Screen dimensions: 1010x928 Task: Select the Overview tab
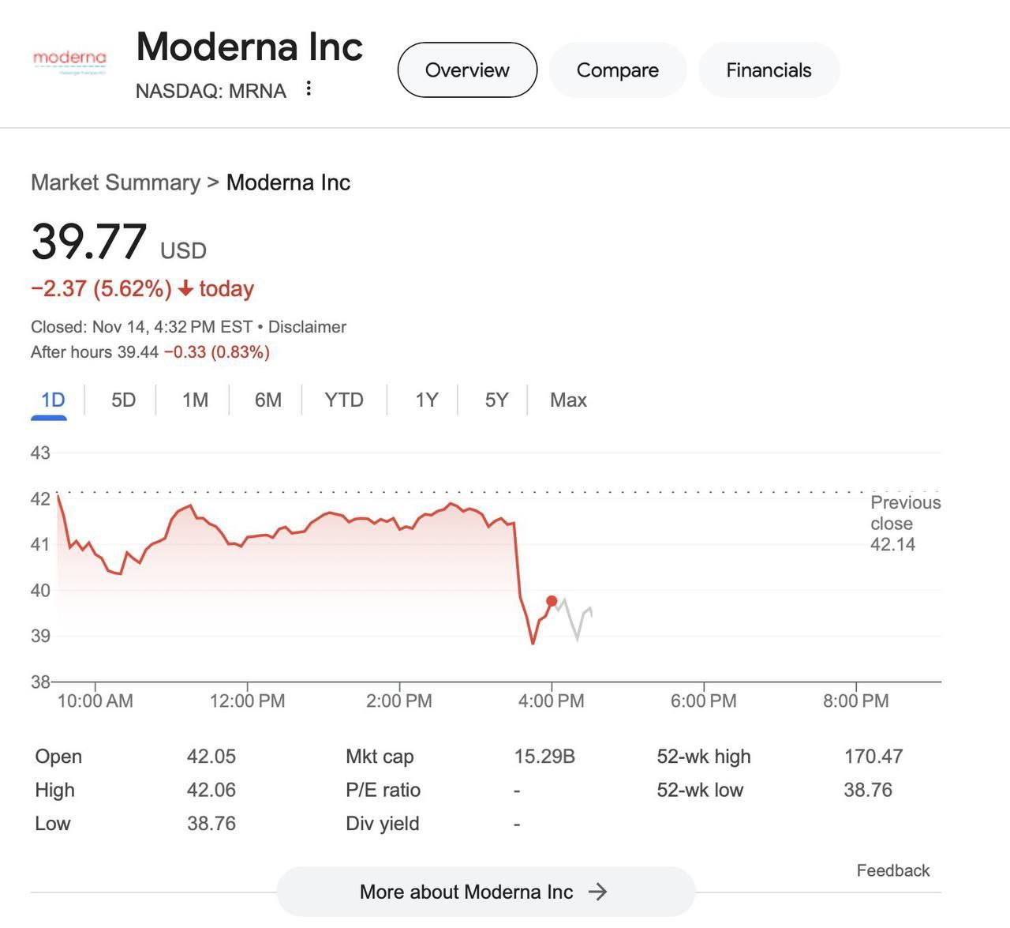tap(467, 70)
